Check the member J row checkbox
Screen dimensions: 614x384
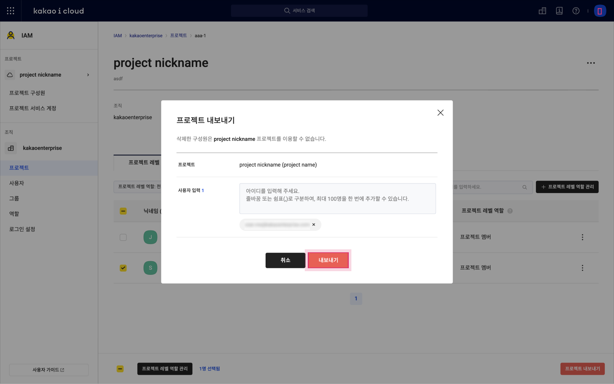pos(123,237)
